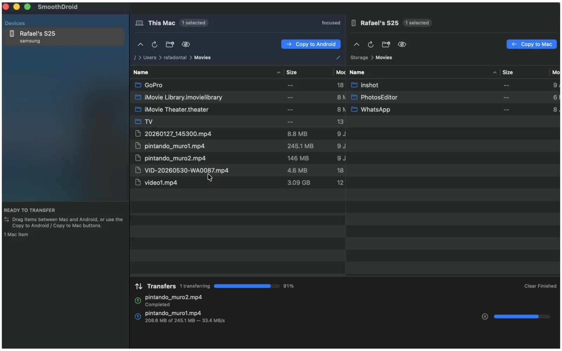The width and height of the screenshot is (562, 351).
Task: Cancel the pintando_muro1.mp4 transfer
Action: [x=485, y=317]
